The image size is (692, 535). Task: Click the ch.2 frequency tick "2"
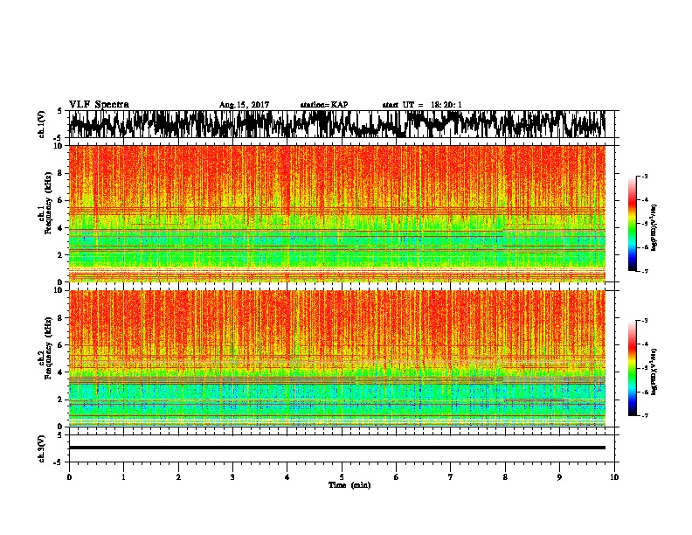62,400
